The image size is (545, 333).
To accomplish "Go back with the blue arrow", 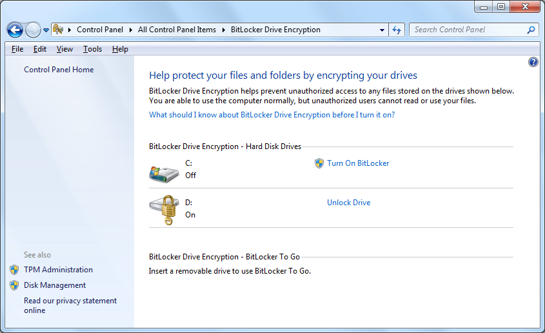I will click(x=15, y=30).
